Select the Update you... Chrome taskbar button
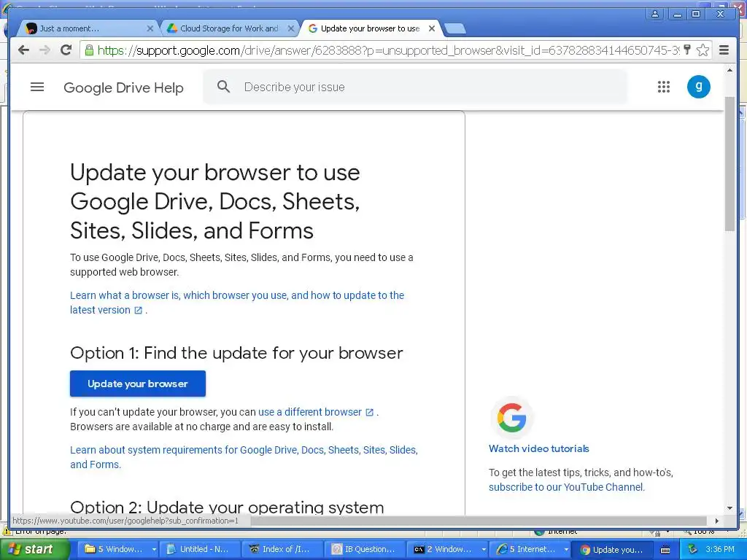 614,550
